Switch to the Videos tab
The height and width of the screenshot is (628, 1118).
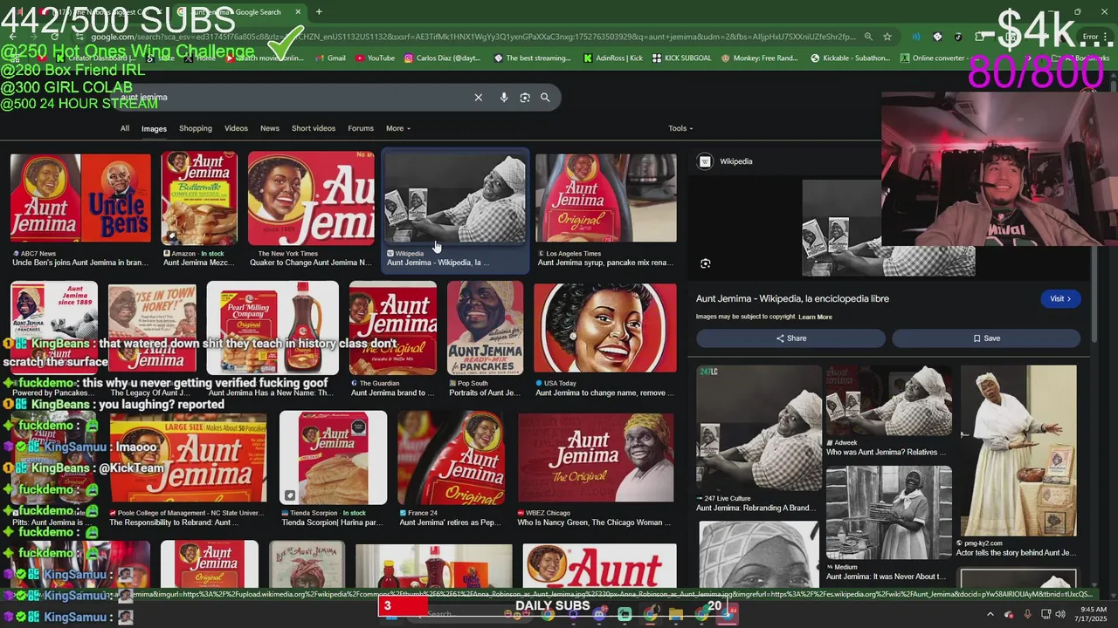click(236, 128)
